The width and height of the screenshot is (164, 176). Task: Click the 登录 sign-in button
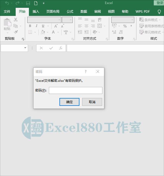[159, 3]
